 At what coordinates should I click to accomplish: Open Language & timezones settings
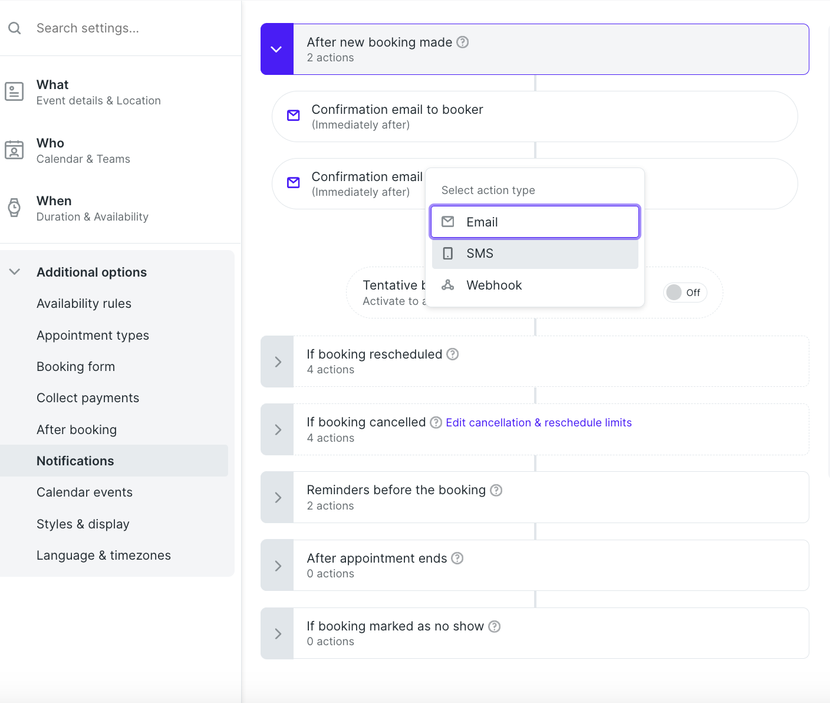104,556
